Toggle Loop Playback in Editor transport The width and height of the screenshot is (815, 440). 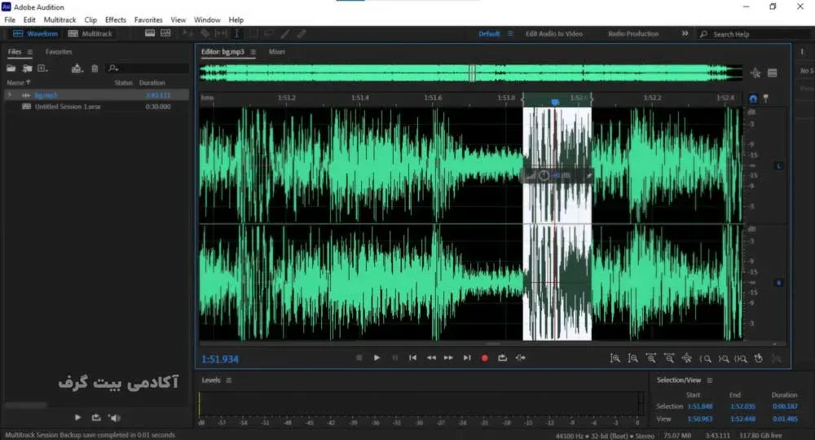[502, 358]
